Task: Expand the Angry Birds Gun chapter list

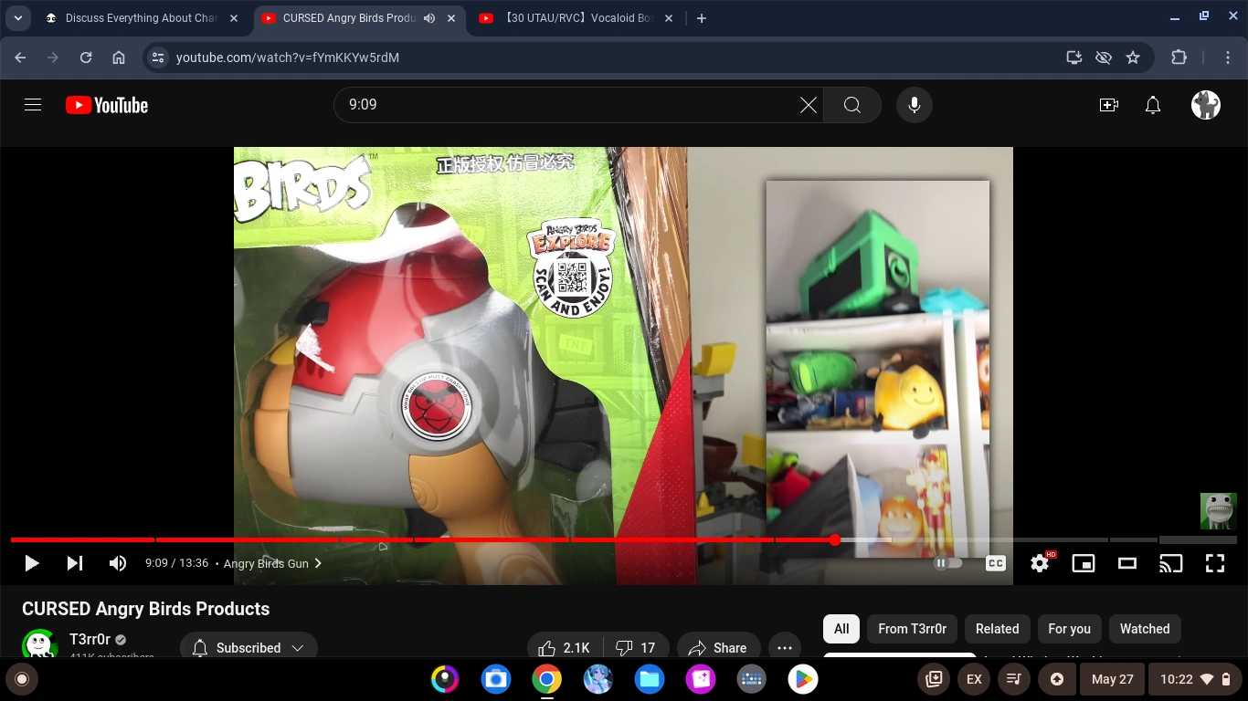Action: 318,563
